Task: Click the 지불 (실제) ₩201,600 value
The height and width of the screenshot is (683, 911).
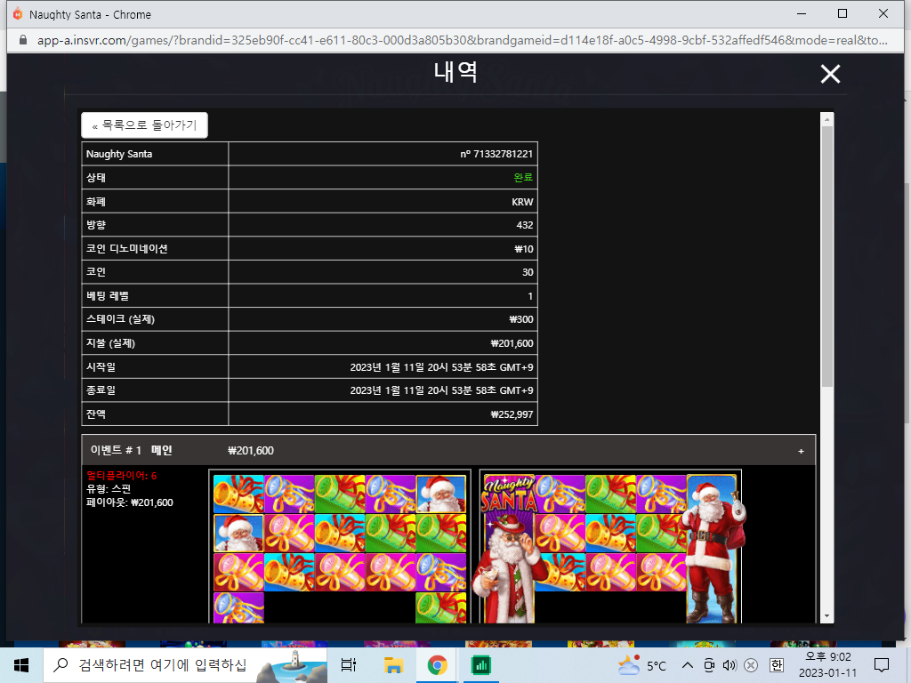Action: click(512, 343)
